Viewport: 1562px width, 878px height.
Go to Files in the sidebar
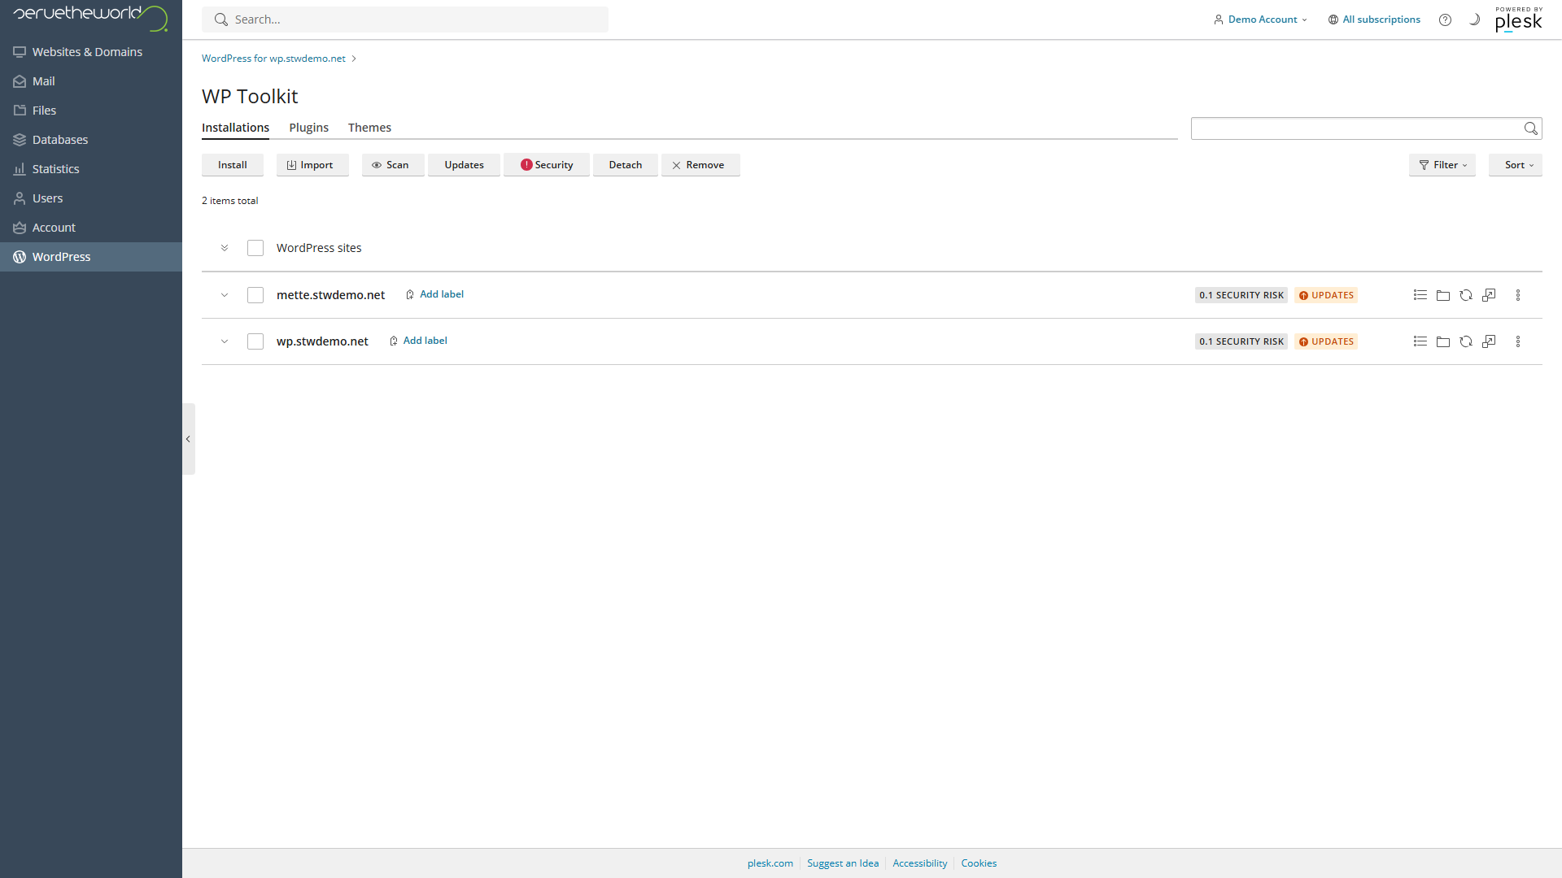click(91, 111)
